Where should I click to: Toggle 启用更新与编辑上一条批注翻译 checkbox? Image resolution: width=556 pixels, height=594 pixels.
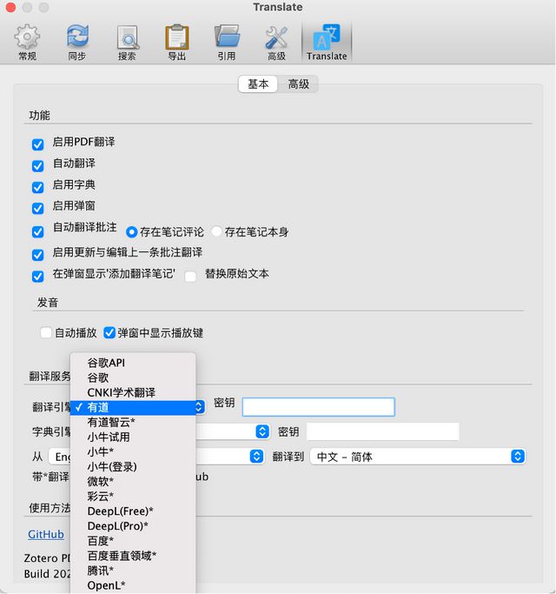(x=38, y=255)
